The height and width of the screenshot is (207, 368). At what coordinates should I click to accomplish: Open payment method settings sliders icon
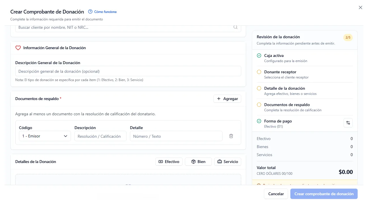(348, 123)
